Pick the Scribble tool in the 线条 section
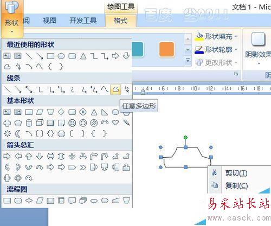This screenshot has width=271, height=226. coord(126,89)
